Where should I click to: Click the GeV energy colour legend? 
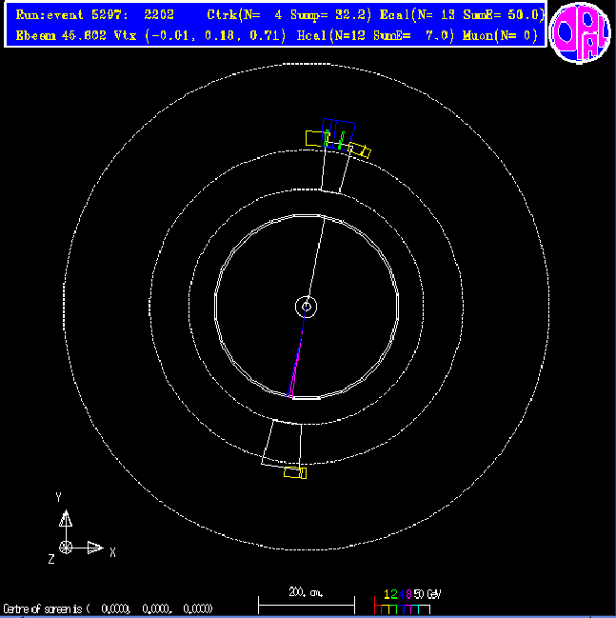pyautogui.click(x=410, y=602)
